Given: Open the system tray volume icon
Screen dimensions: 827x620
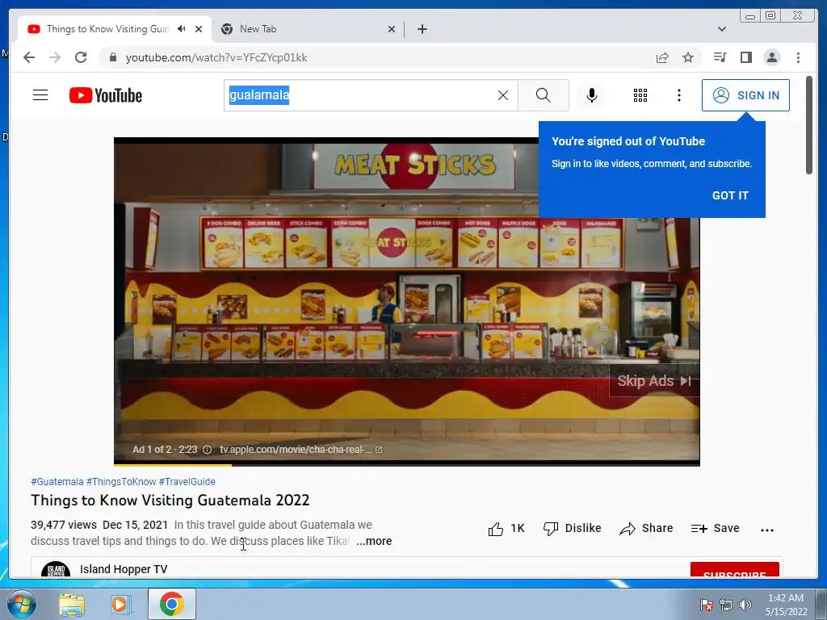Looking at the screenshot, I should [x=745, y=605].
